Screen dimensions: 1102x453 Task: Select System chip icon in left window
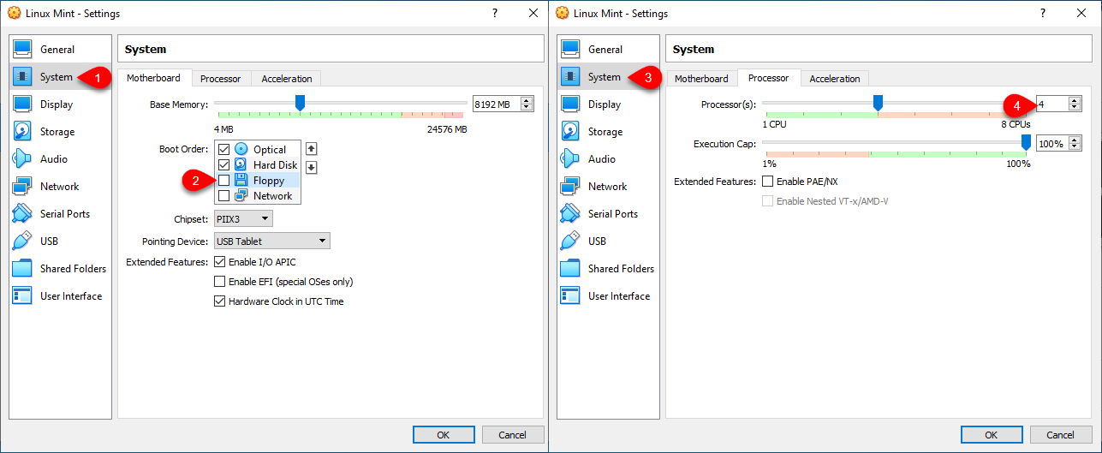click(x=23, y=77)
